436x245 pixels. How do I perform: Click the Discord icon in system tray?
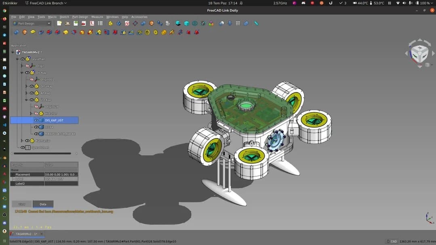tap(303, 3)
